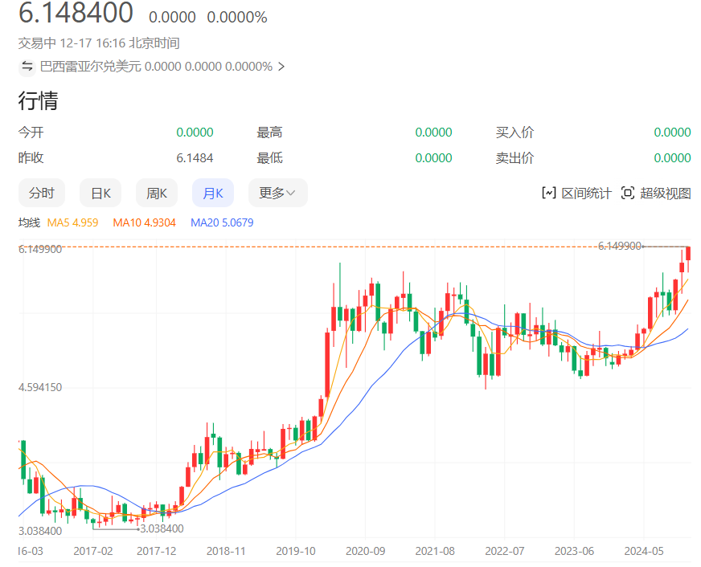The width and height of the screenshot is (701, 567).
Task: Click the 买入价 value 0.0000
Action: [672, 133]
